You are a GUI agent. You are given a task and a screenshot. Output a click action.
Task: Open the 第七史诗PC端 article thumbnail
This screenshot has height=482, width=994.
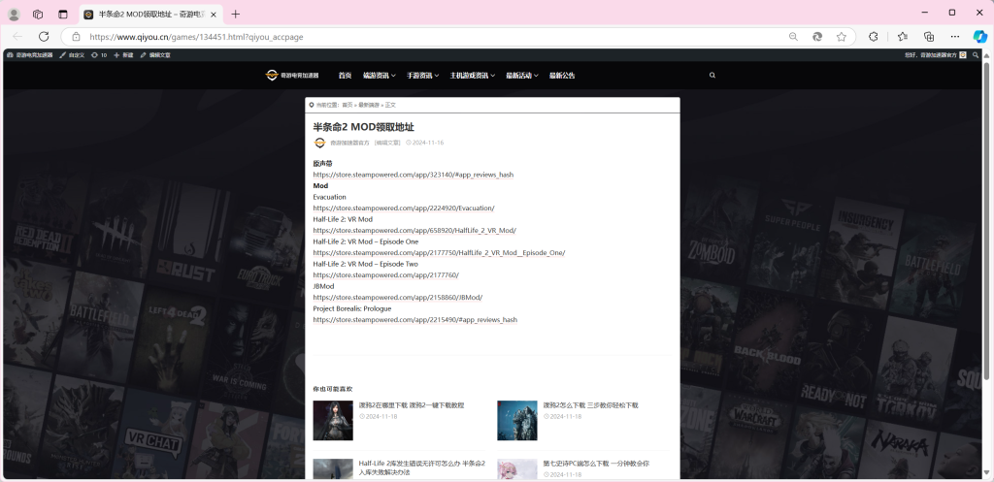point(516,468)
